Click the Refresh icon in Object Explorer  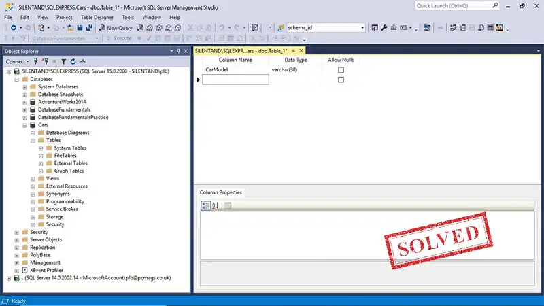[73, 61]
